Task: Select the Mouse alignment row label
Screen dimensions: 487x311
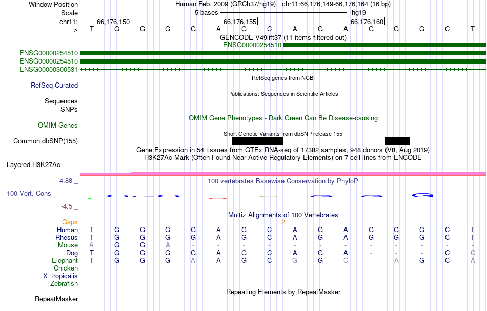Action: 68,245
